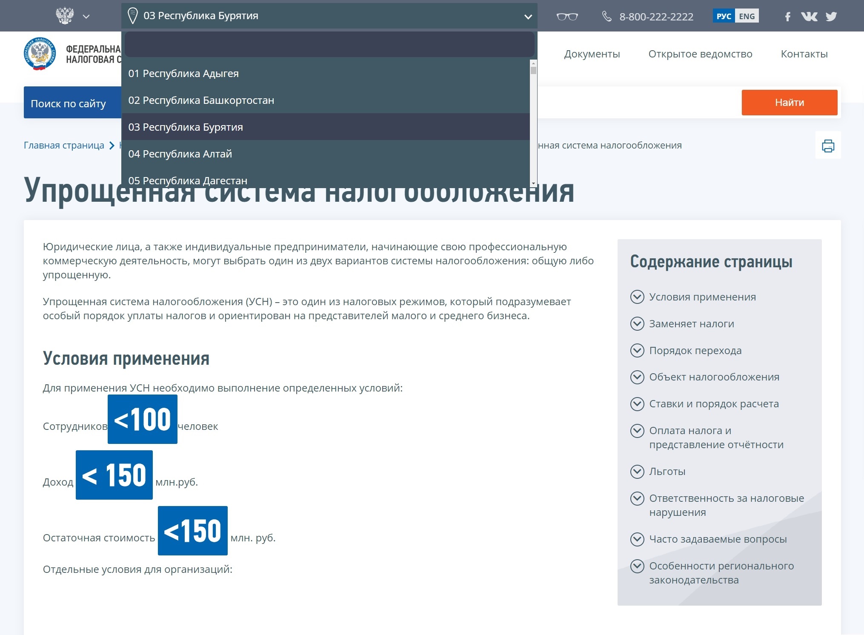The width and height of the screenshot is (864, 635).
Task: Select 03 Республика Бурятия in list
Action: (326, 127)
